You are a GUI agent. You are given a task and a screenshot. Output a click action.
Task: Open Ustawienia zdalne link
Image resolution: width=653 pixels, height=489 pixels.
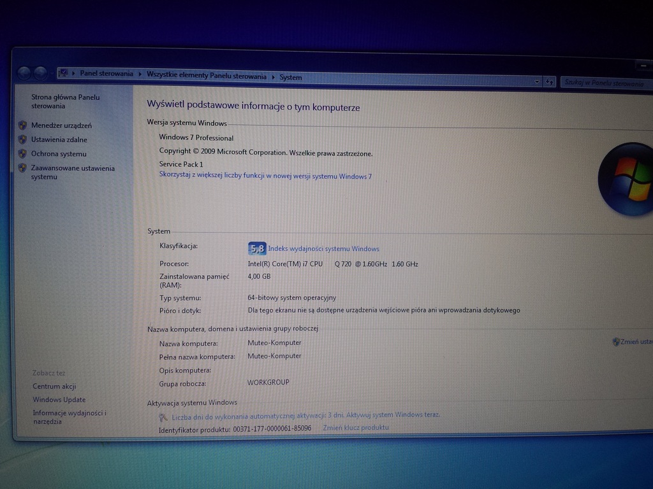[59, 139]
